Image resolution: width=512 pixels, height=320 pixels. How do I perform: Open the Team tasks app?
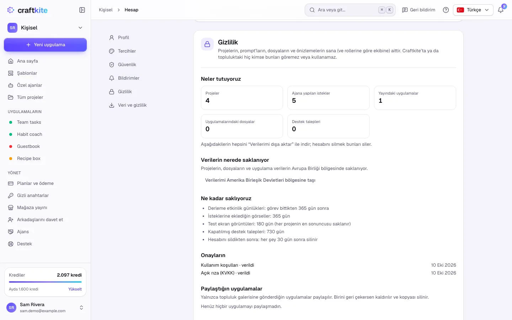[45, 122]
